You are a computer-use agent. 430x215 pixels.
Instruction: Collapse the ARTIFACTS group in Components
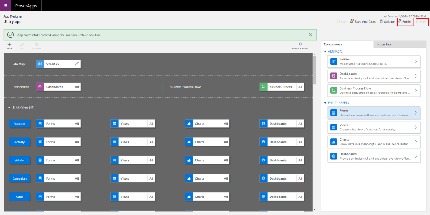(x=325, y=51)
